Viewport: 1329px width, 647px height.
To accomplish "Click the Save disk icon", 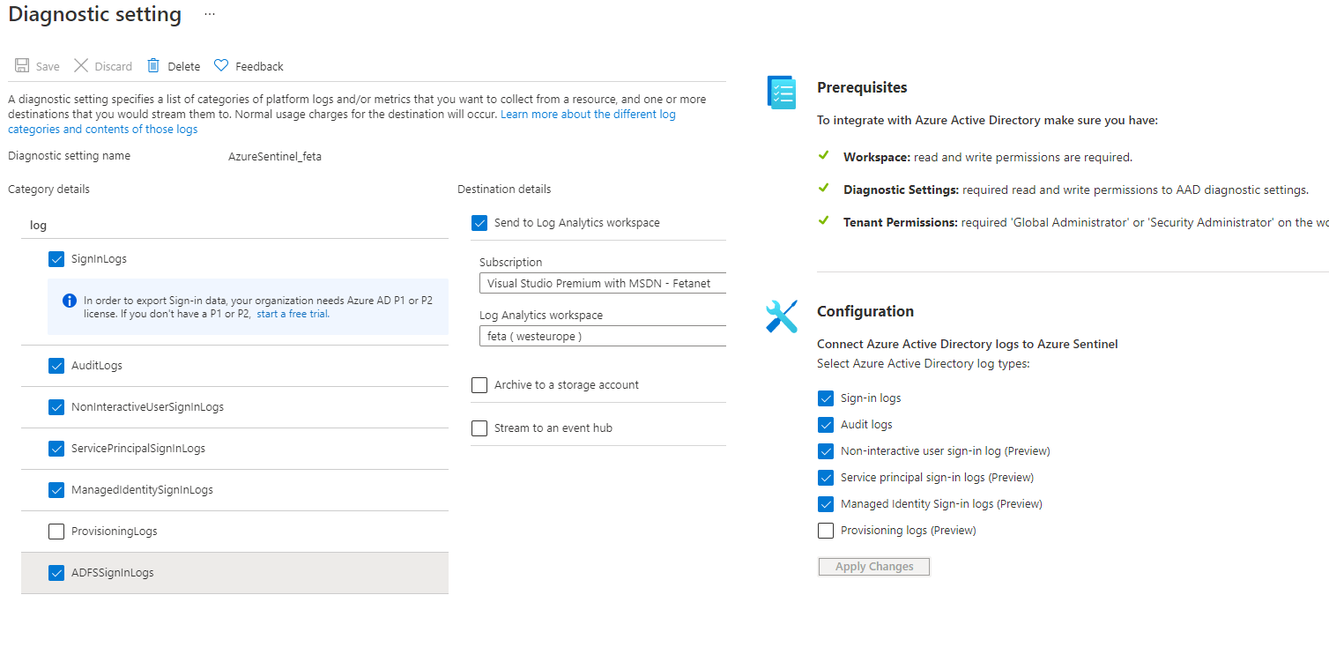I will tap(22, 66).
